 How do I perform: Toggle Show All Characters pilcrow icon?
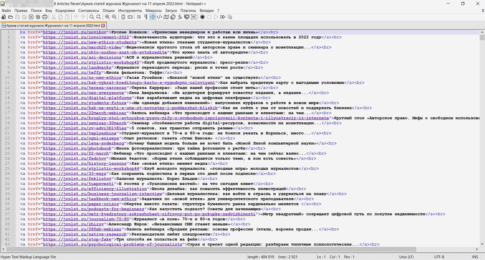point(146,17)
